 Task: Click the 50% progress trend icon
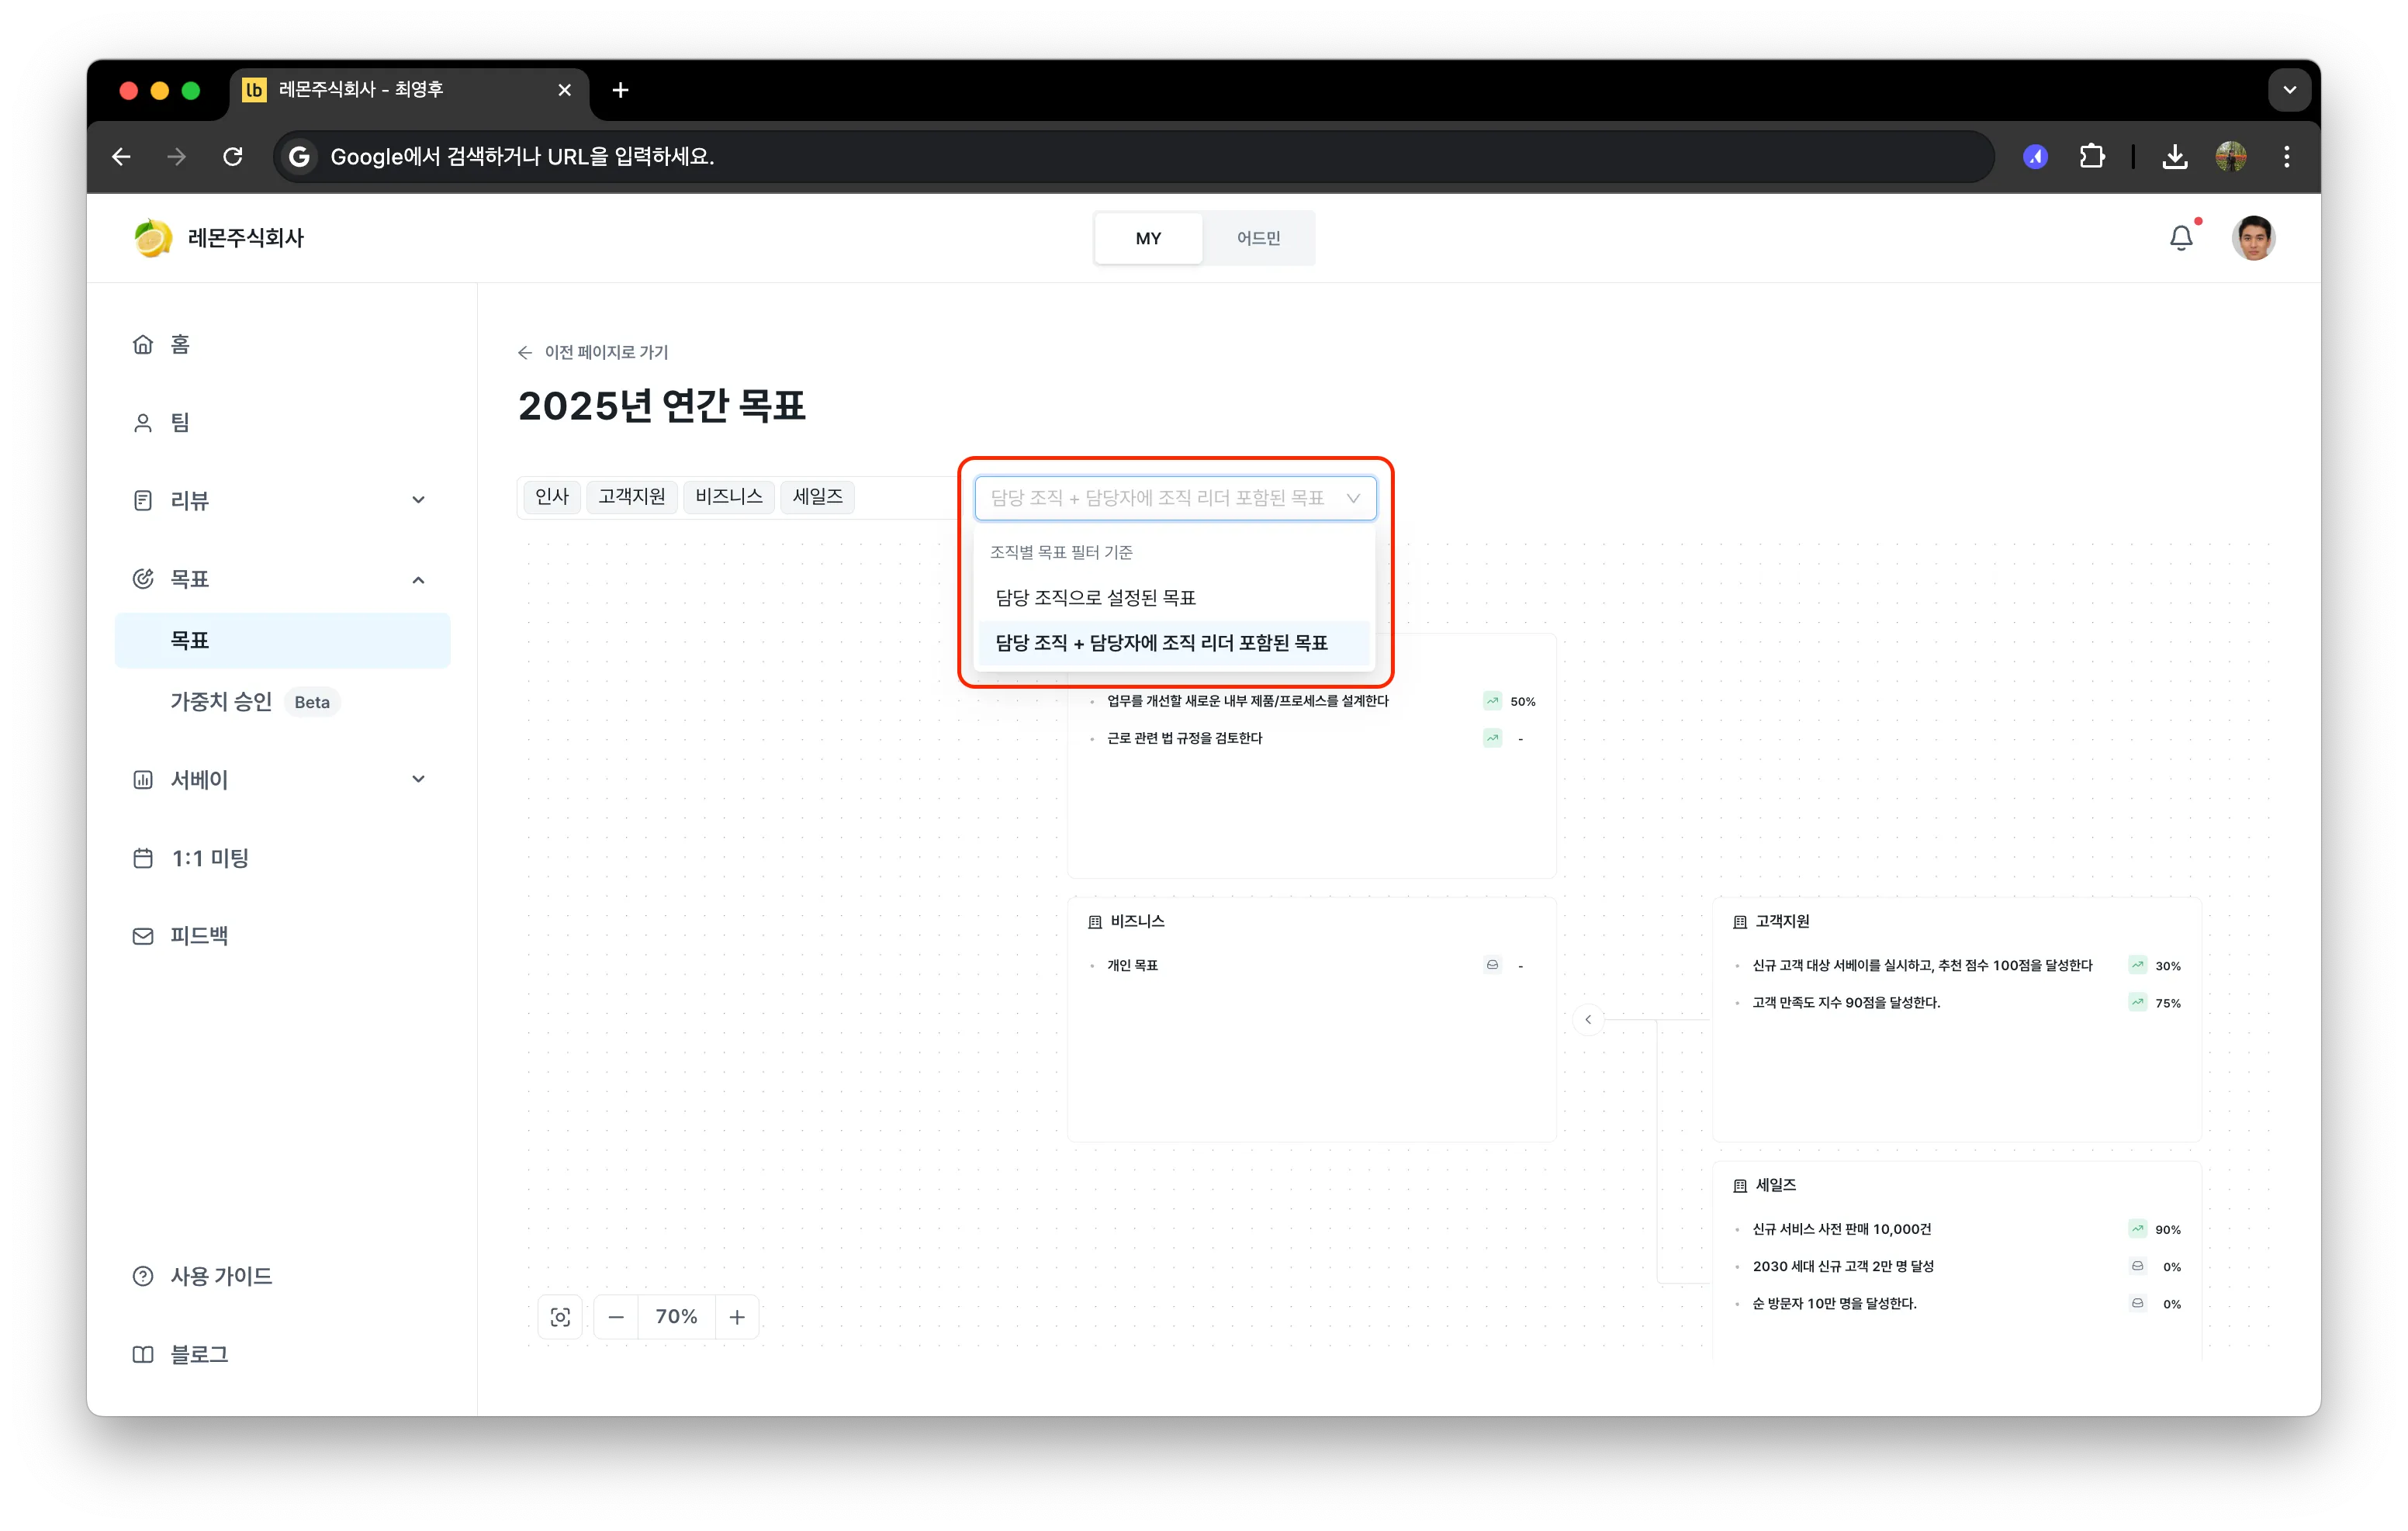coord(1492,701)
